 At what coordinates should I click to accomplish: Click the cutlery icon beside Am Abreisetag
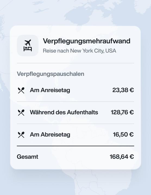click(x=21, y=135)
